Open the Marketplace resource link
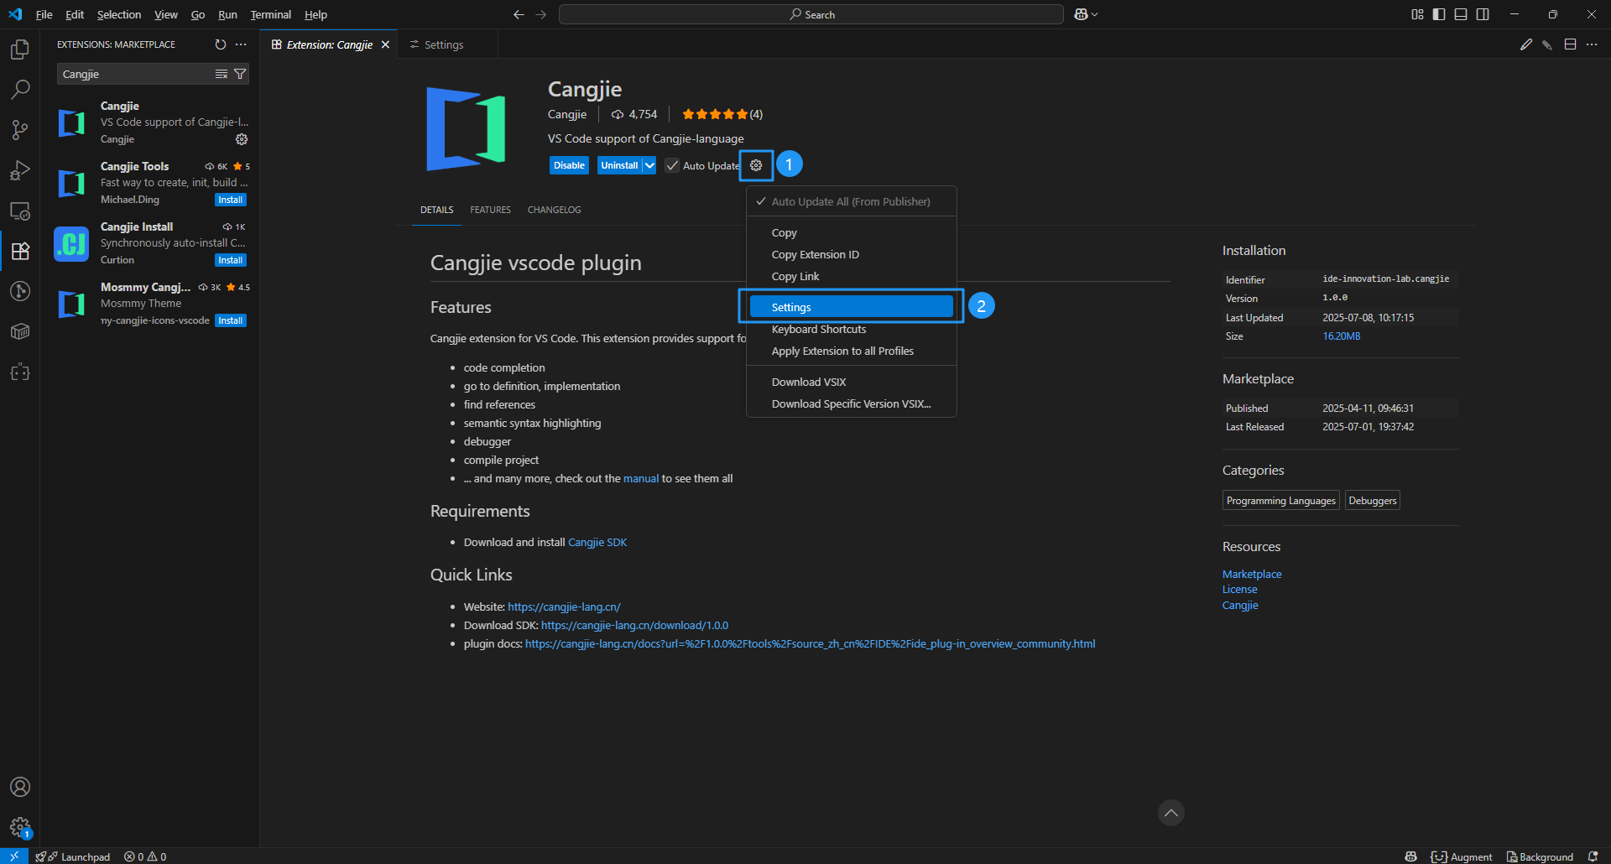The height and width of the screenshot is (864, 1611). (1252, 574)
